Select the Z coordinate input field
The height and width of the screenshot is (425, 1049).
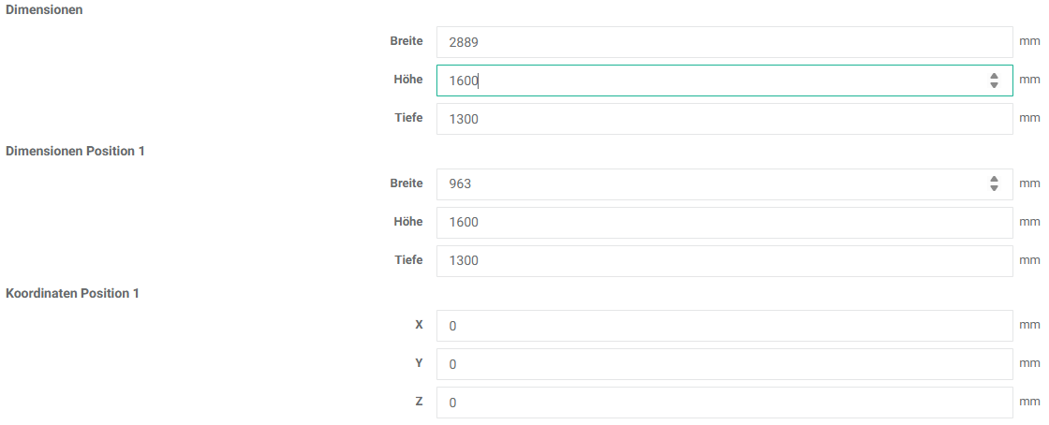click(723, 403)
